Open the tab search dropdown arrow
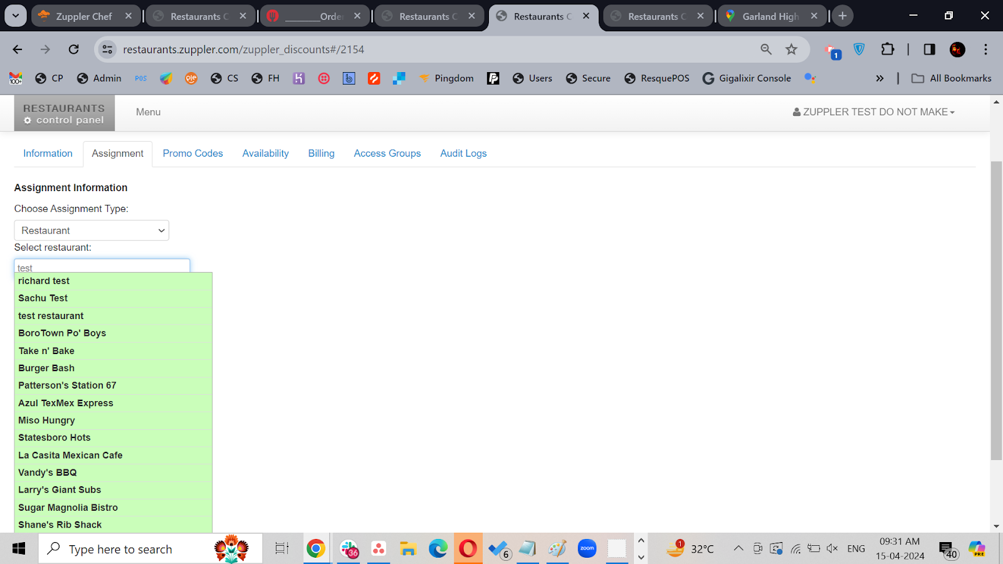 (16, 16)
